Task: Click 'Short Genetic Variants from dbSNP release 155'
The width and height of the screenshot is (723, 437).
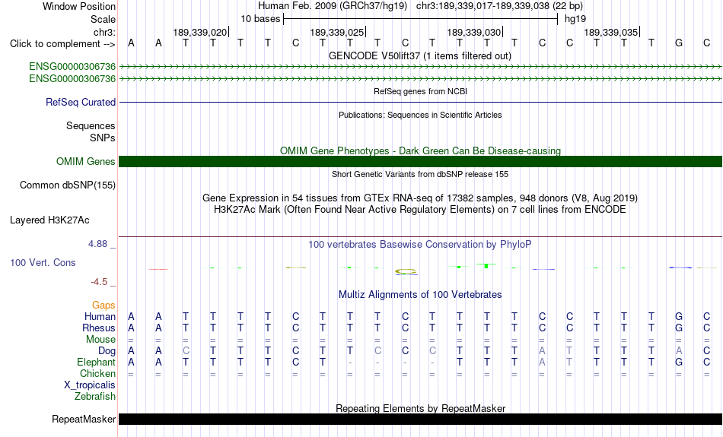Action: click(x=420, y=174)
